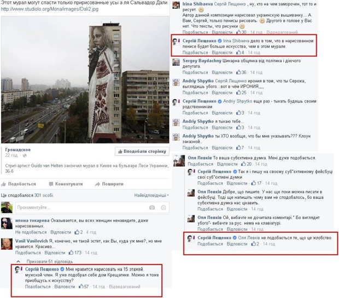Click the like icon showing 36
This screenshot has width=339, height=298.
point(238,72)
